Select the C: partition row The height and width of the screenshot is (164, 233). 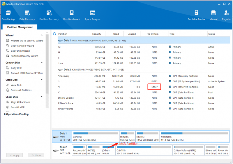tap(144, 93)
